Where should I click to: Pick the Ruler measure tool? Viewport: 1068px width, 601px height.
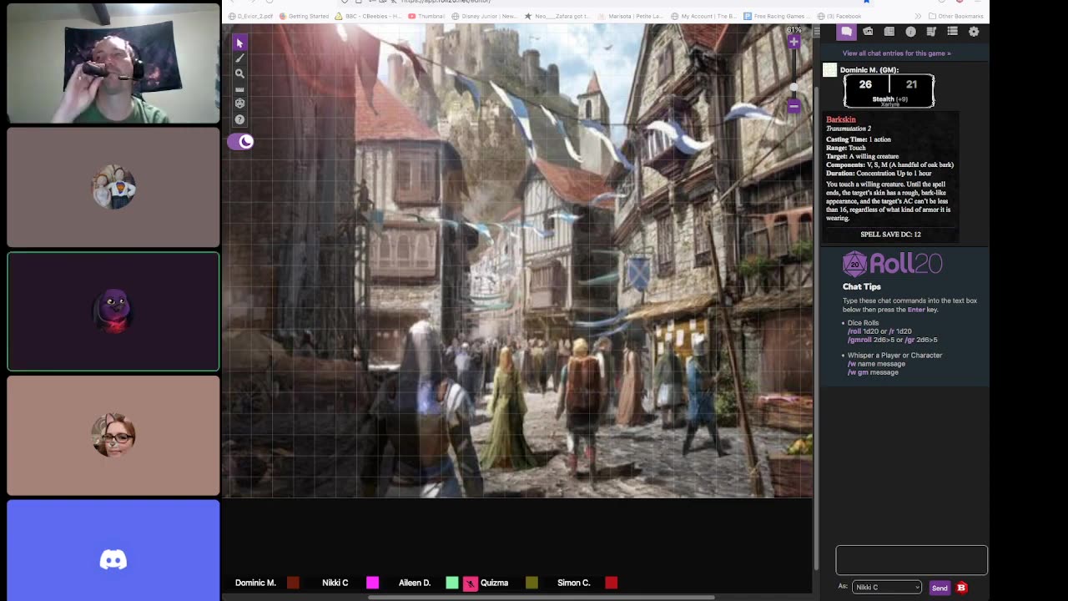click(239, 89)
